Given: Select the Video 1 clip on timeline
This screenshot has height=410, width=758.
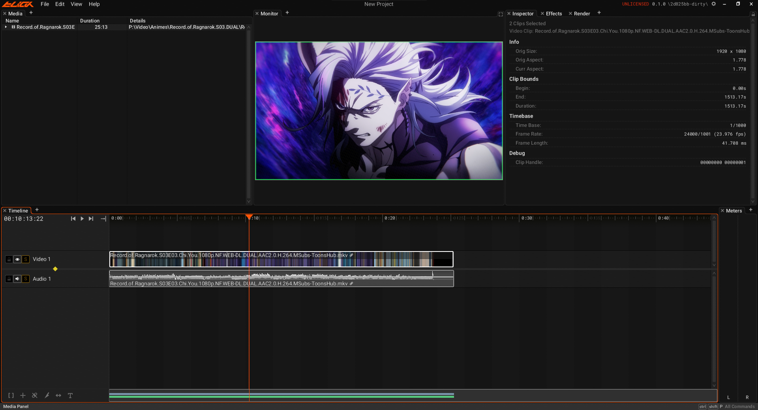Looking at the screenshot, I should click(x=281, y=259).
